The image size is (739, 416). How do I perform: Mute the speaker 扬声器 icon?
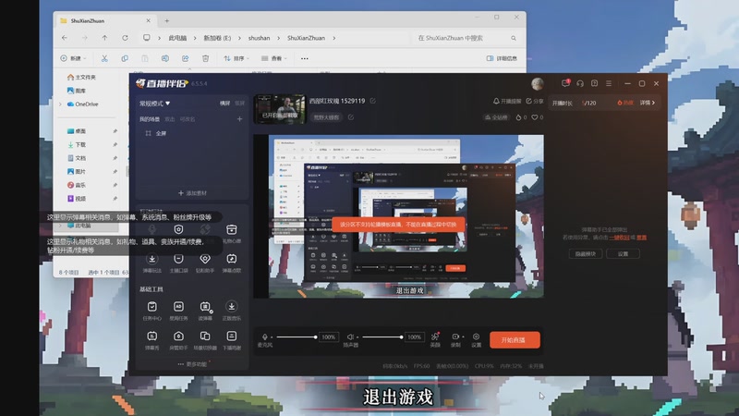350,336
